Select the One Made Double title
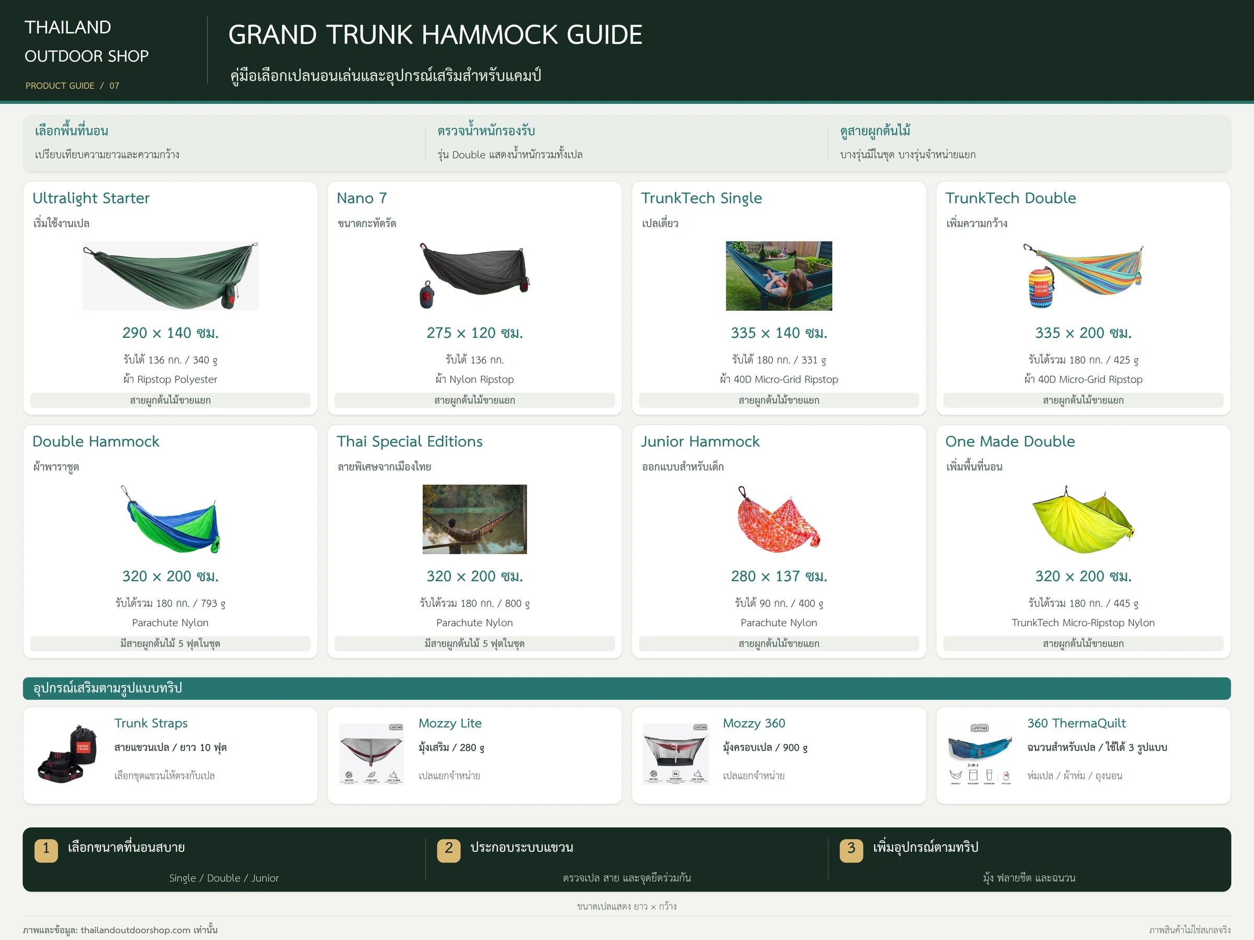Viewport: 1254px width, 940px height. coord(1009,441)
